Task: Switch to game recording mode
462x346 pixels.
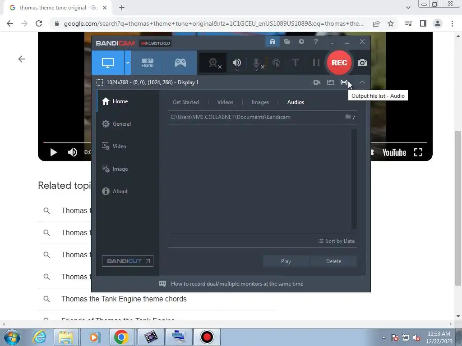Action: point(180,63)
